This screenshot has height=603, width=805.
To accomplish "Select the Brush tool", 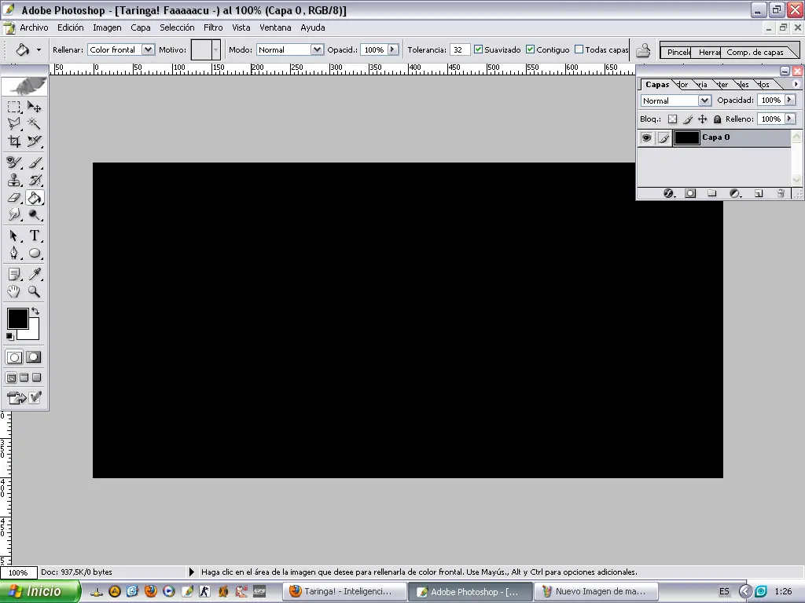I will coord(35,163).
